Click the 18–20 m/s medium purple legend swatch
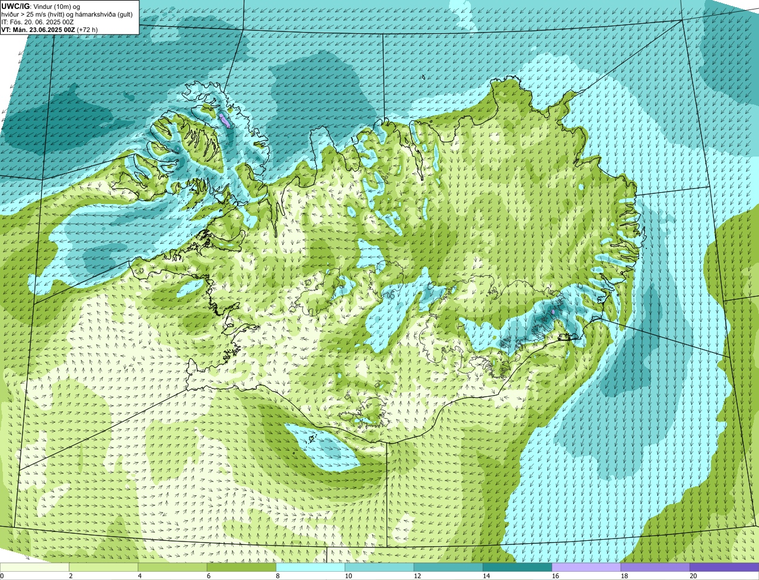 point(655,567)
